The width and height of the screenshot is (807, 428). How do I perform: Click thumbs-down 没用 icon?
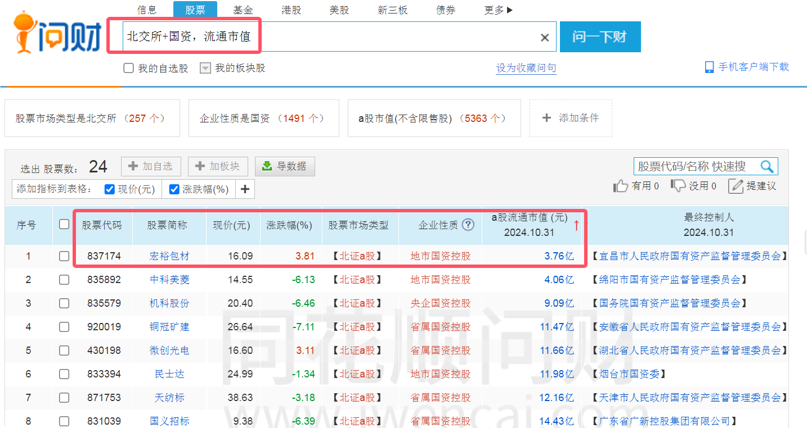678,186
